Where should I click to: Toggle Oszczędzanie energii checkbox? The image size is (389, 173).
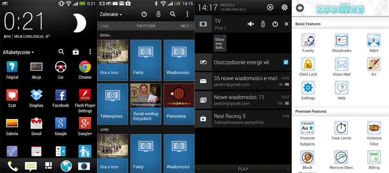point(286,62)
